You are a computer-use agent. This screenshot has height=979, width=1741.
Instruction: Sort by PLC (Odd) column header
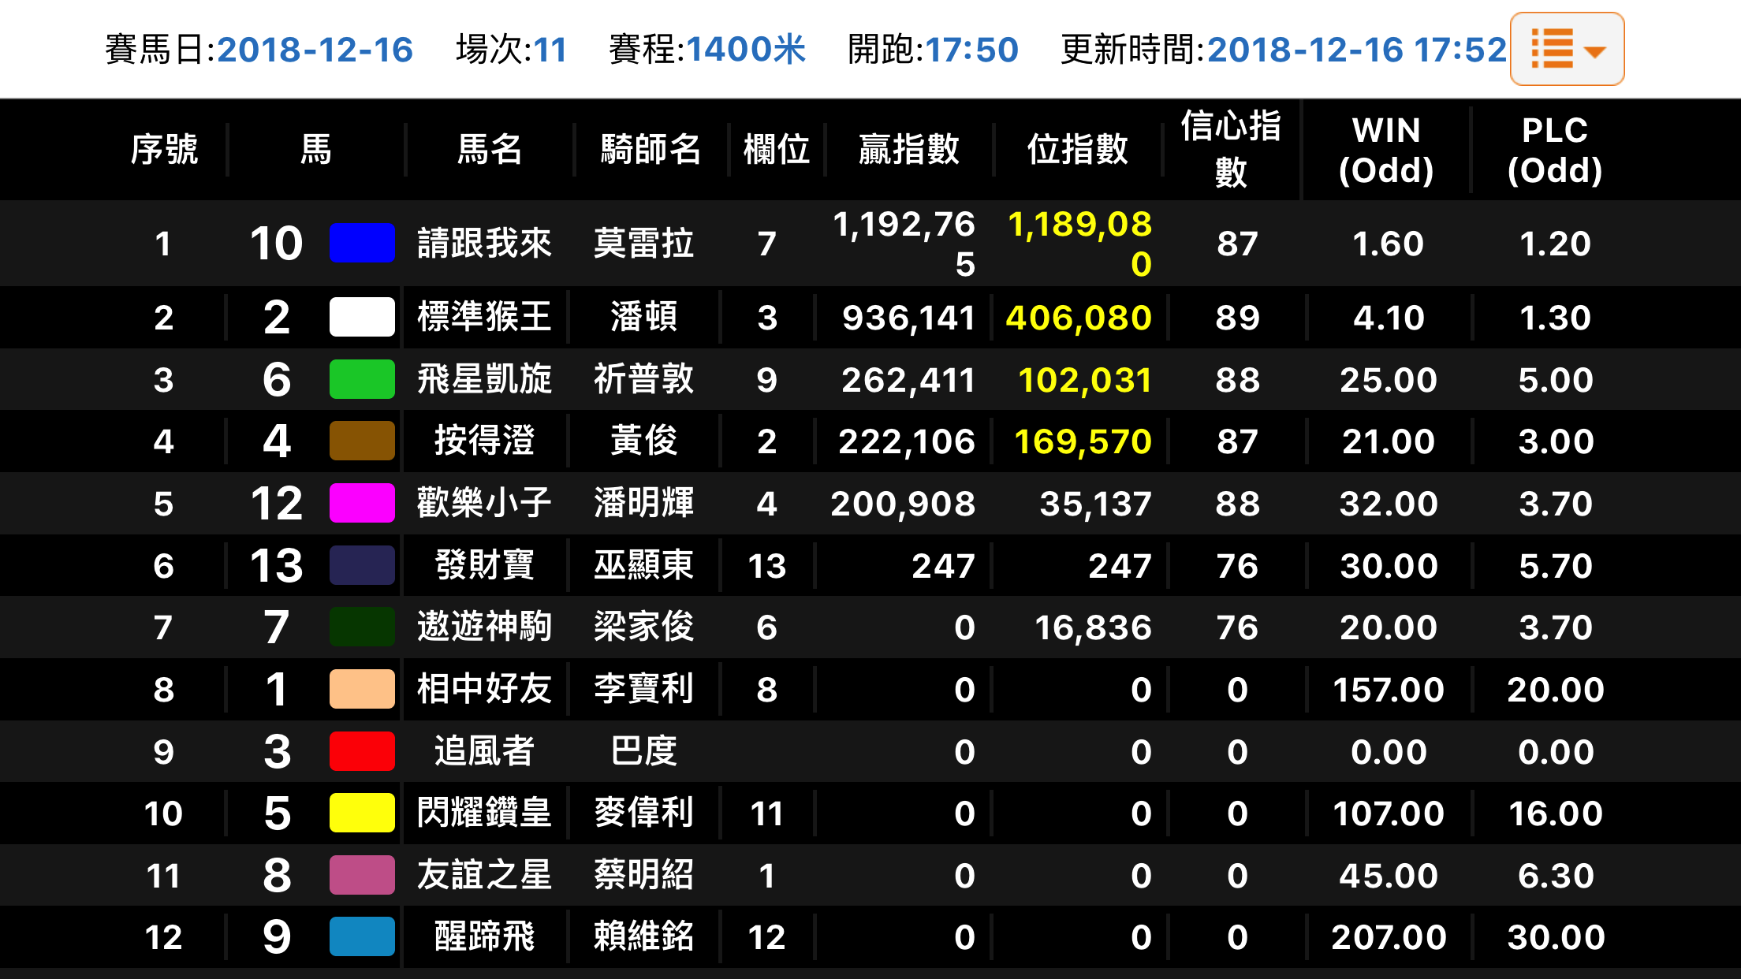click(1554, 150)
